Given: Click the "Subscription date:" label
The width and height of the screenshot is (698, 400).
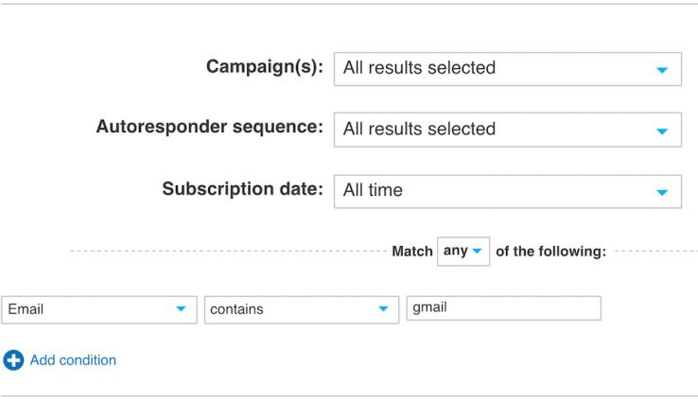Looking at the screenshot, I should pos(243,188).
